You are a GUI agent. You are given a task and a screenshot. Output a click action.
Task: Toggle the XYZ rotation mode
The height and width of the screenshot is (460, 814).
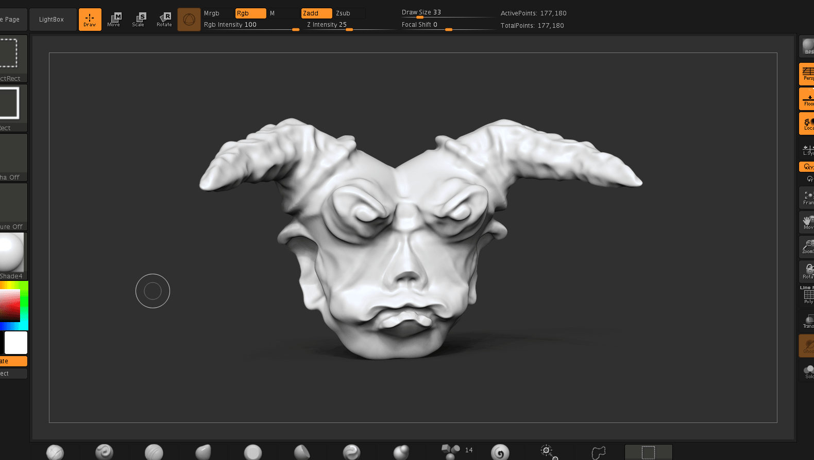pyautogui.click(x=807, y=167)
